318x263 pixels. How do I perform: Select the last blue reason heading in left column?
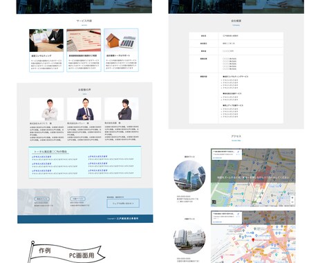coord(41,171)
